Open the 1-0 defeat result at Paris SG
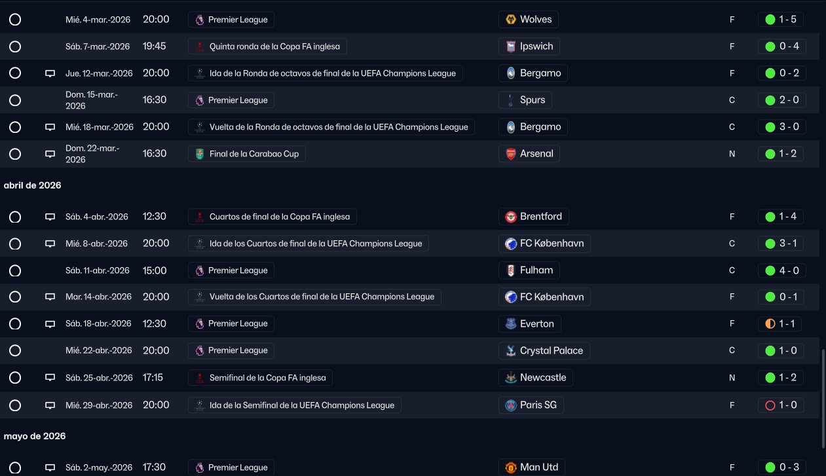The height and width of the screenshot is (476, 826). click(781, 405)
